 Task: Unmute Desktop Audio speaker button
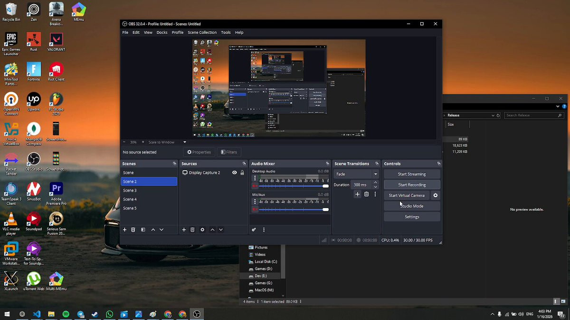coord(255,186)
